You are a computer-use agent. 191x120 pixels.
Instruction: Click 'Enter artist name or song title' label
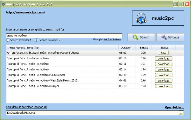(x=36, y=30)
